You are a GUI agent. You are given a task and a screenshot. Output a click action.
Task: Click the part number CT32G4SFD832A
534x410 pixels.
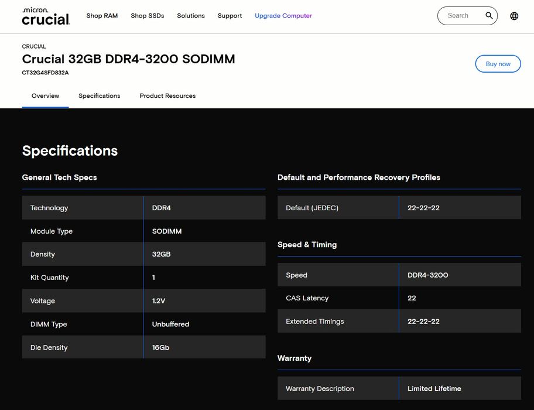tap(45, 73)
